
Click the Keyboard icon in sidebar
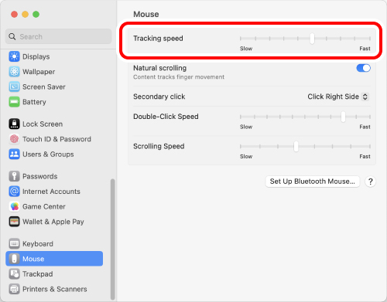[14, 243]
